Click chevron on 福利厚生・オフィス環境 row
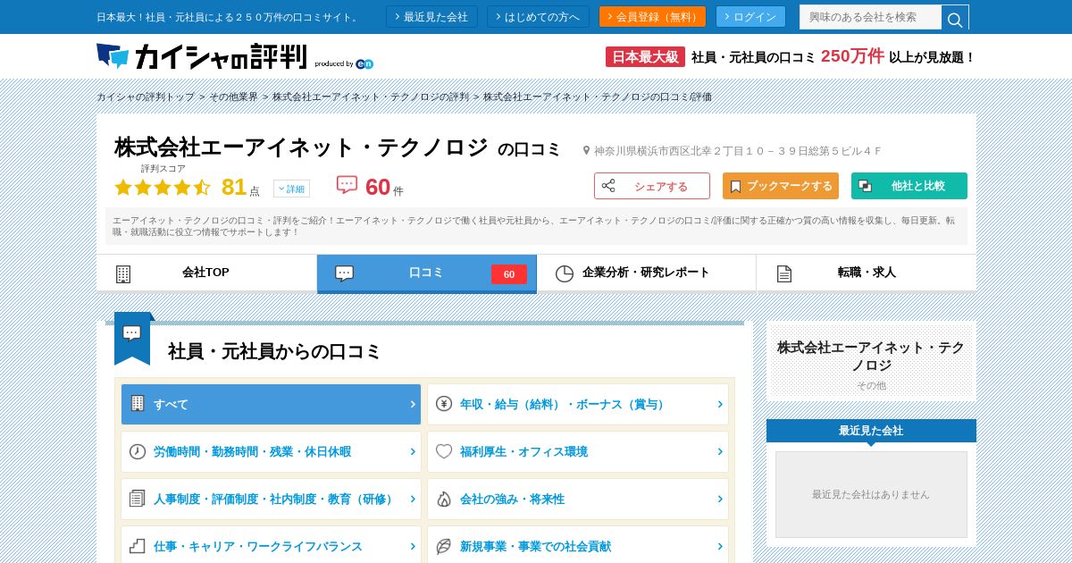 tap(720, 451)
